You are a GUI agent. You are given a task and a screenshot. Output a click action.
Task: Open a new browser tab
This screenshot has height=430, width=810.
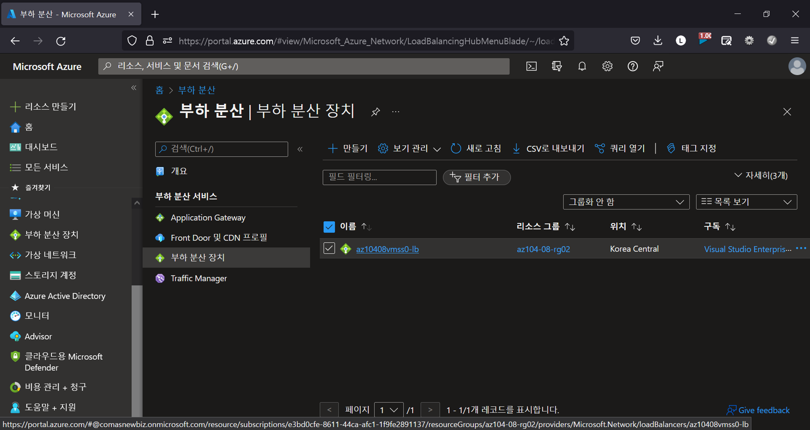[155, 15]
